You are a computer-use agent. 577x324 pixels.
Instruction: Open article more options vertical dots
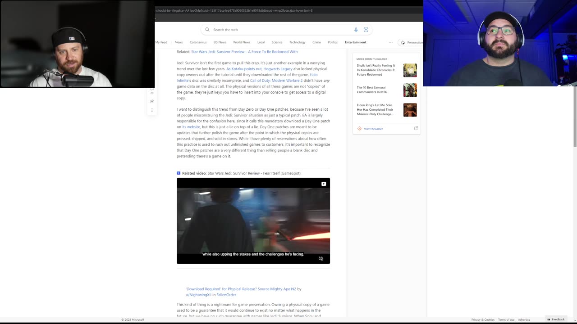152,110
